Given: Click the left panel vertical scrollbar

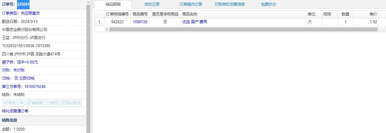Looking at the screenshot, I should coord(88,69).
